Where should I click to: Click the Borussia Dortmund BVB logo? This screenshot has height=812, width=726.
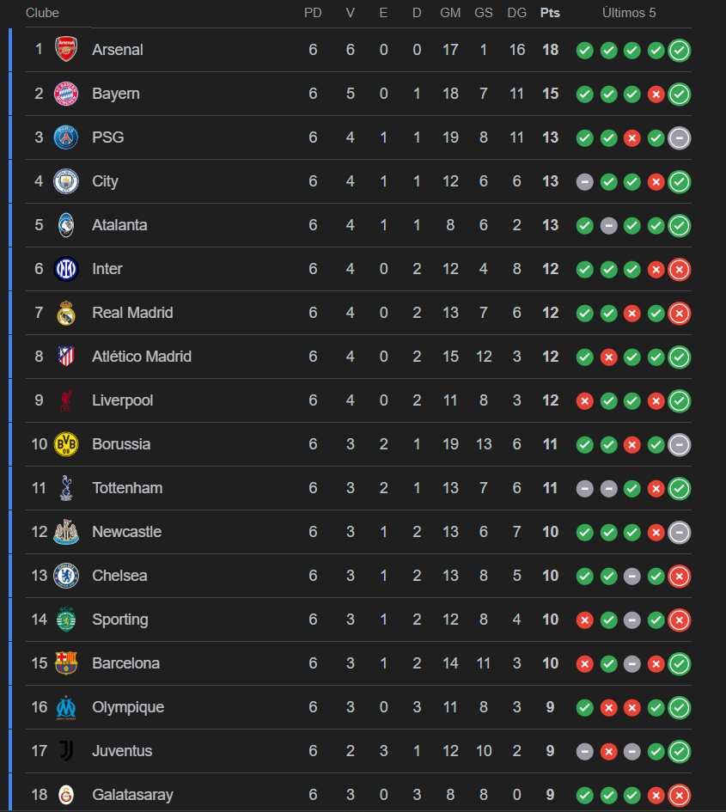66,444
